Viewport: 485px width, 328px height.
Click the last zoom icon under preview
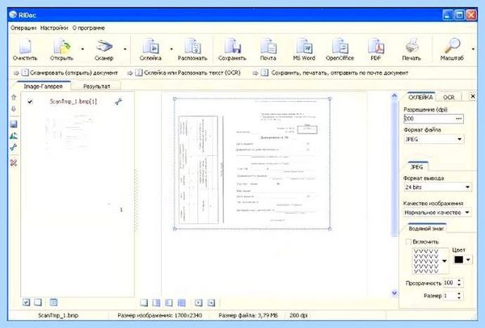(x=211, y=302)
